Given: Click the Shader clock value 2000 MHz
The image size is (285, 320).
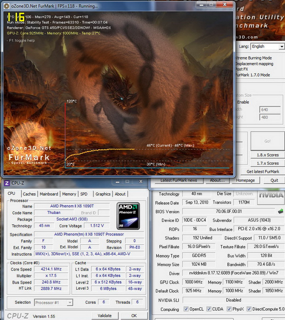Looking at the screenshot, I should pos(274,282).
